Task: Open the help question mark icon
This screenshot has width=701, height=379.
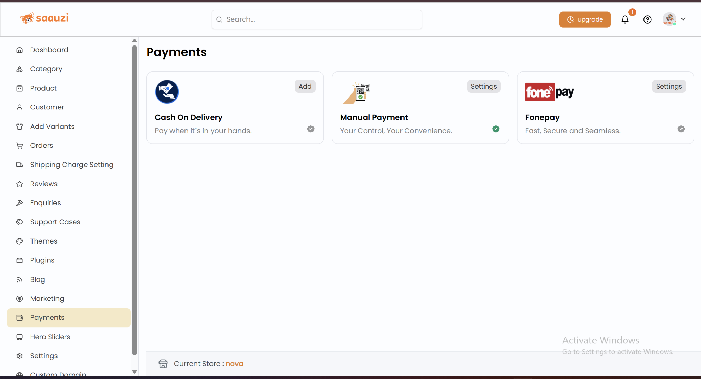Action: point(647,19)
